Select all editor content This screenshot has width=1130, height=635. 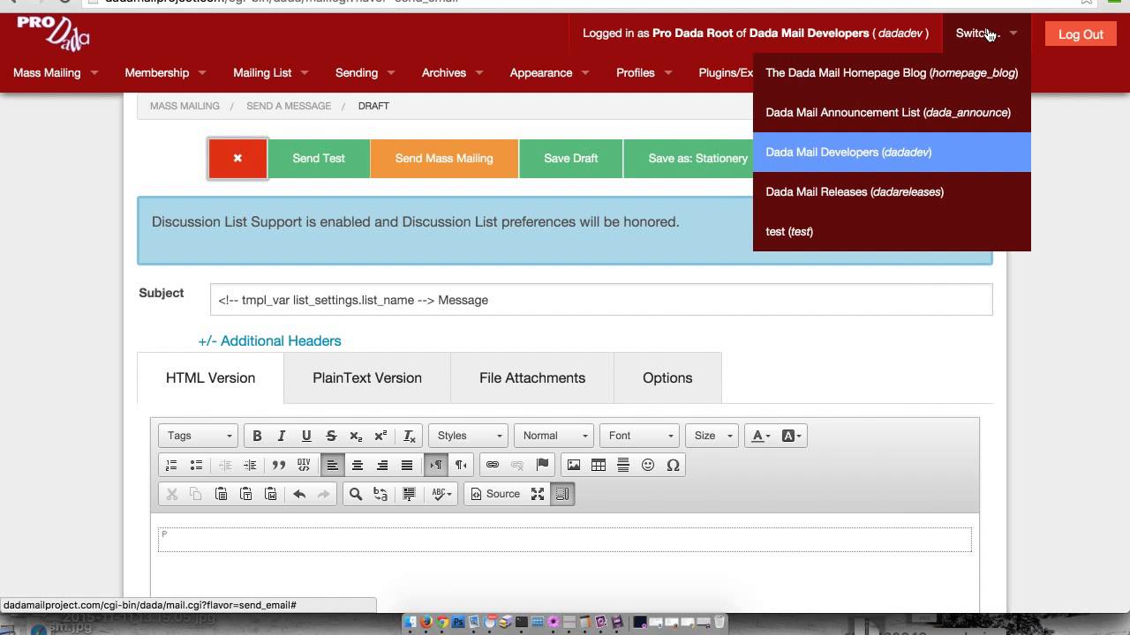409,494
